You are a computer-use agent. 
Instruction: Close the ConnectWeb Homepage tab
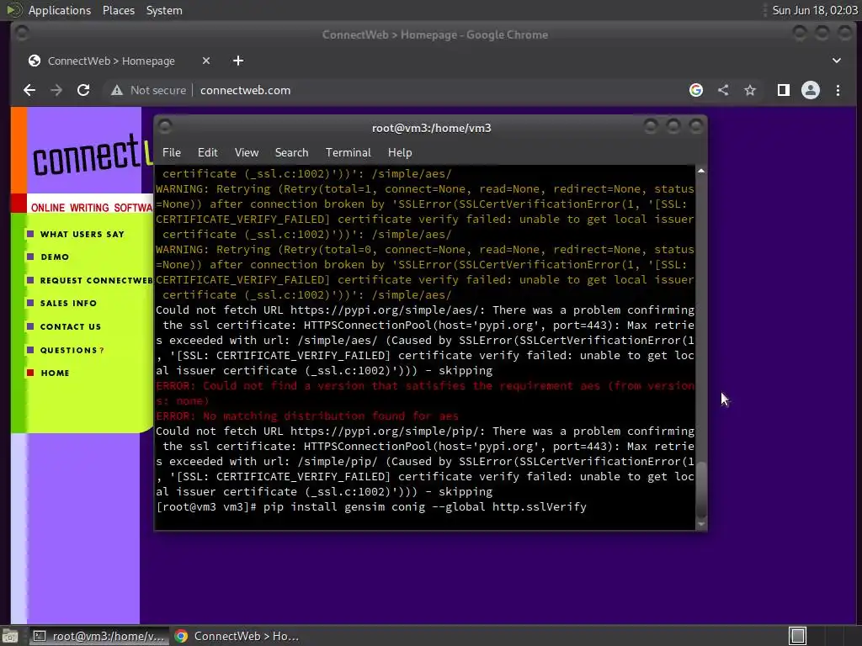pyautogui.click(x=206, y=61)
